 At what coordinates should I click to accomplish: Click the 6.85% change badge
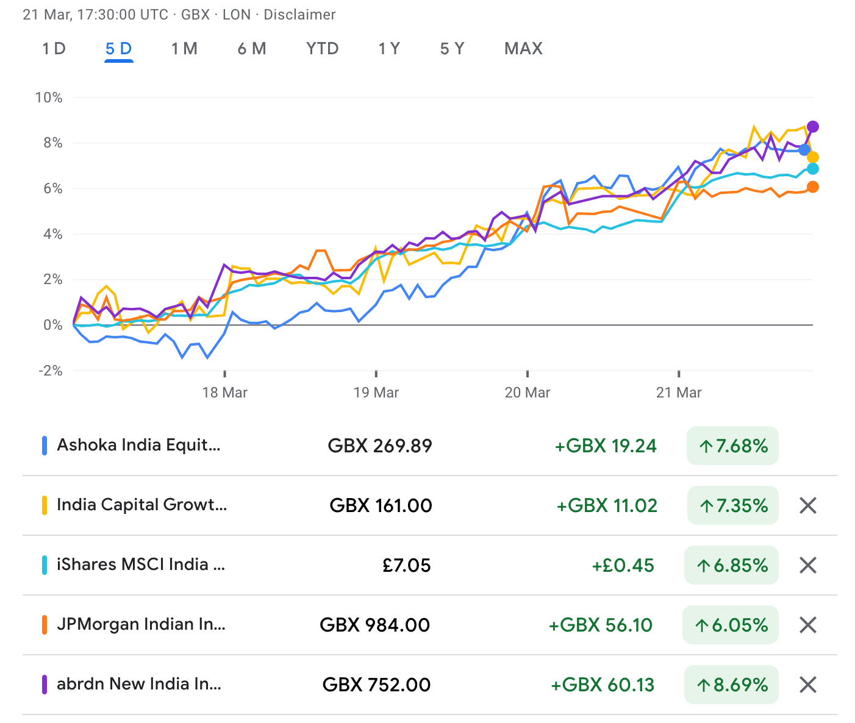731,565
